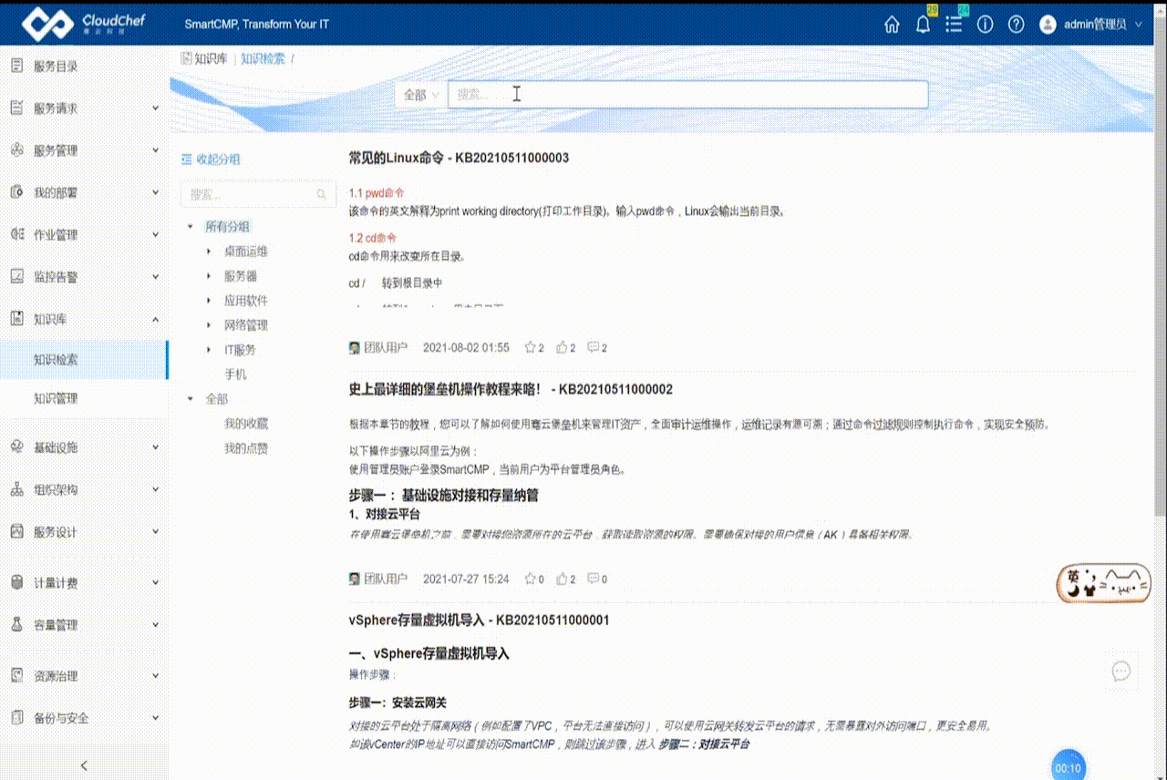Open the notifications bell
Viewport: 1167px width, 780px height.
923,25
